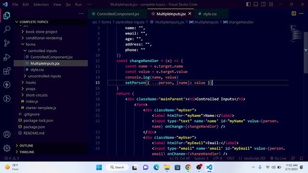Click the controlled-inputs breadcrumb segment
The width and height of the screenshot is (308, 173).
130,22
